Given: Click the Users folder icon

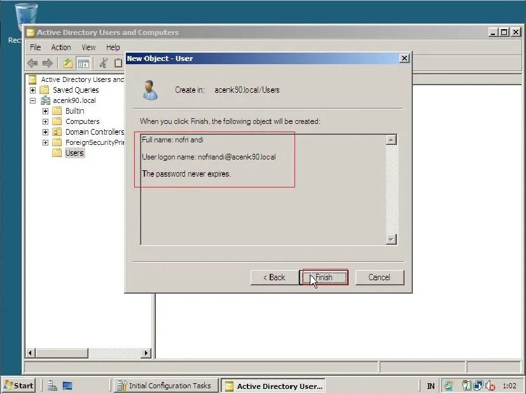Looking at the screenshot, I should click(x=57, y=153).
